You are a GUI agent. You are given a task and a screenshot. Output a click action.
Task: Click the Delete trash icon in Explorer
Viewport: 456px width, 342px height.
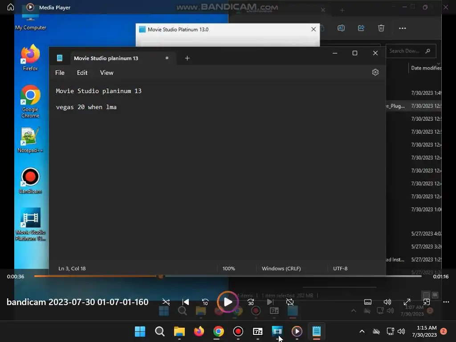pyautogui.click(x=381, y=28)
